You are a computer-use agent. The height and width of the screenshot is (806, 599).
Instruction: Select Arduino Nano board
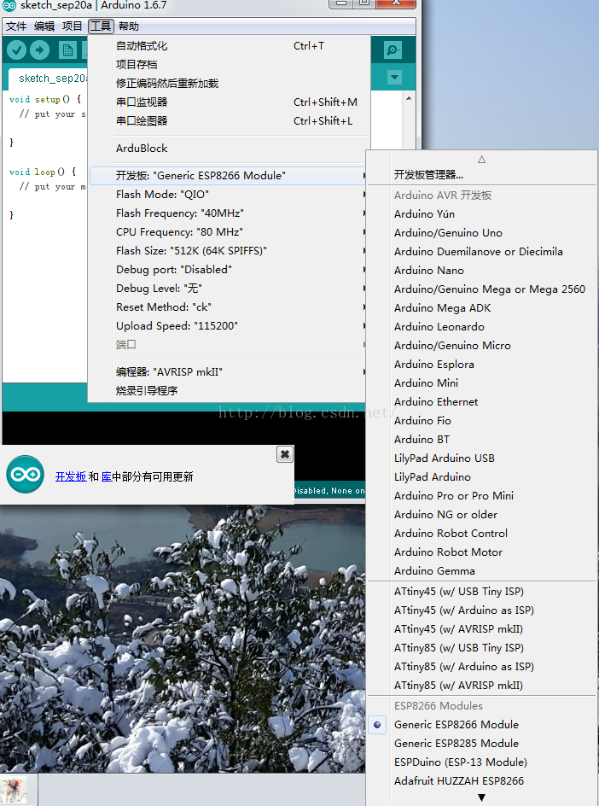(481, 271)
